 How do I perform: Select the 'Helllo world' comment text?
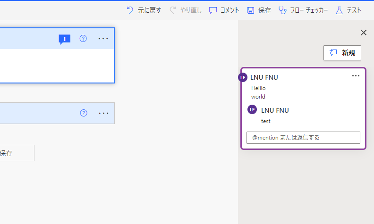pyautogui.click(x=258, y=92)
